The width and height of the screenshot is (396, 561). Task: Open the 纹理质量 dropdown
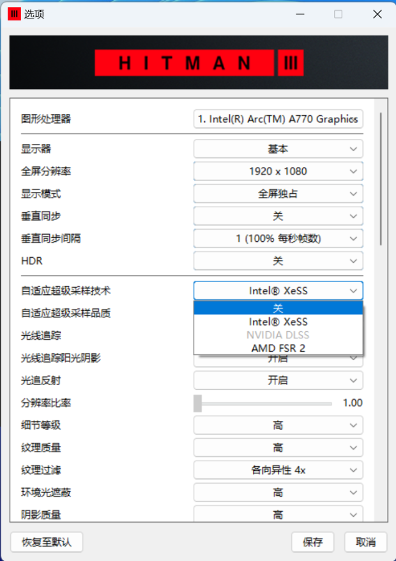pyautogui.click(x=278, y=448)
